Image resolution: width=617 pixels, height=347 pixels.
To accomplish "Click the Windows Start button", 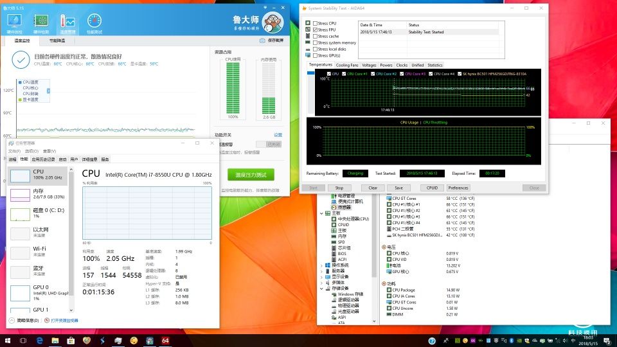I will click(8, 341).
